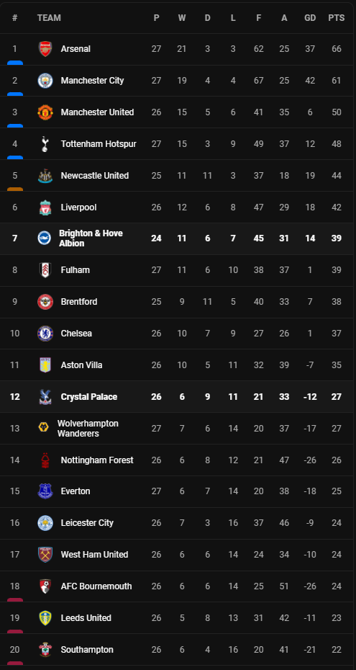Sort table by PTS column header
356x670 pixels.
(x=337, y=18)
